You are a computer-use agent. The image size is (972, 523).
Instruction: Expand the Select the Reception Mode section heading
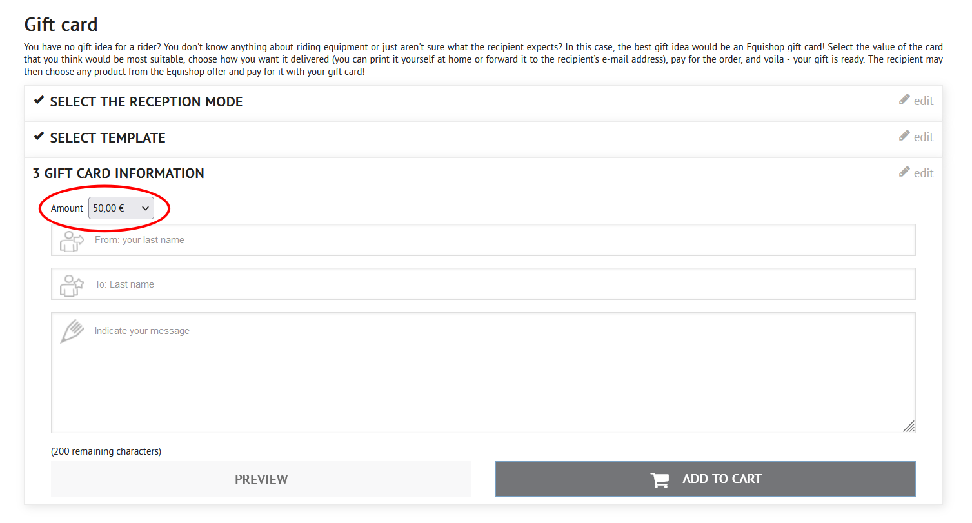tap(146, 102)
